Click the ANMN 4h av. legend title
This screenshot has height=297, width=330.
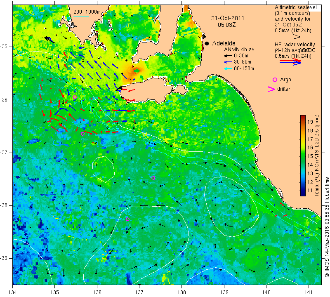pos(240,49)
